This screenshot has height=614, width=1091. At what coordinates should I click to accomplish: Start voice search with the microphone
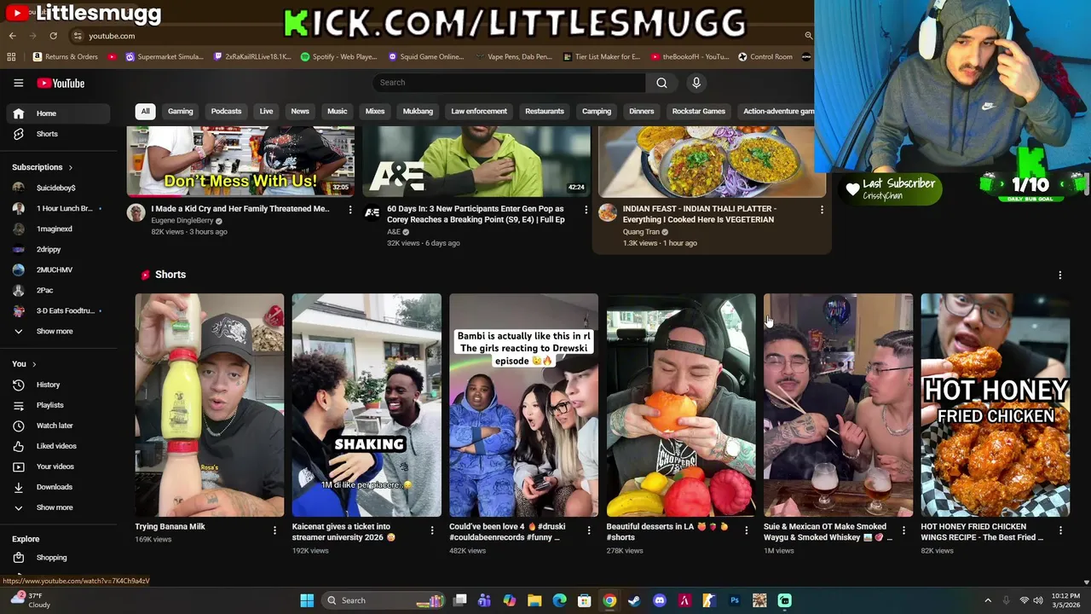tap(696, 83)
